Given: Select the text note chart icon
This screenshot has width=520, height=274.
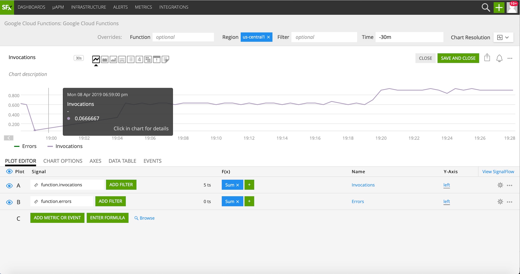Looking at the screenshot, I should (165, 60).
